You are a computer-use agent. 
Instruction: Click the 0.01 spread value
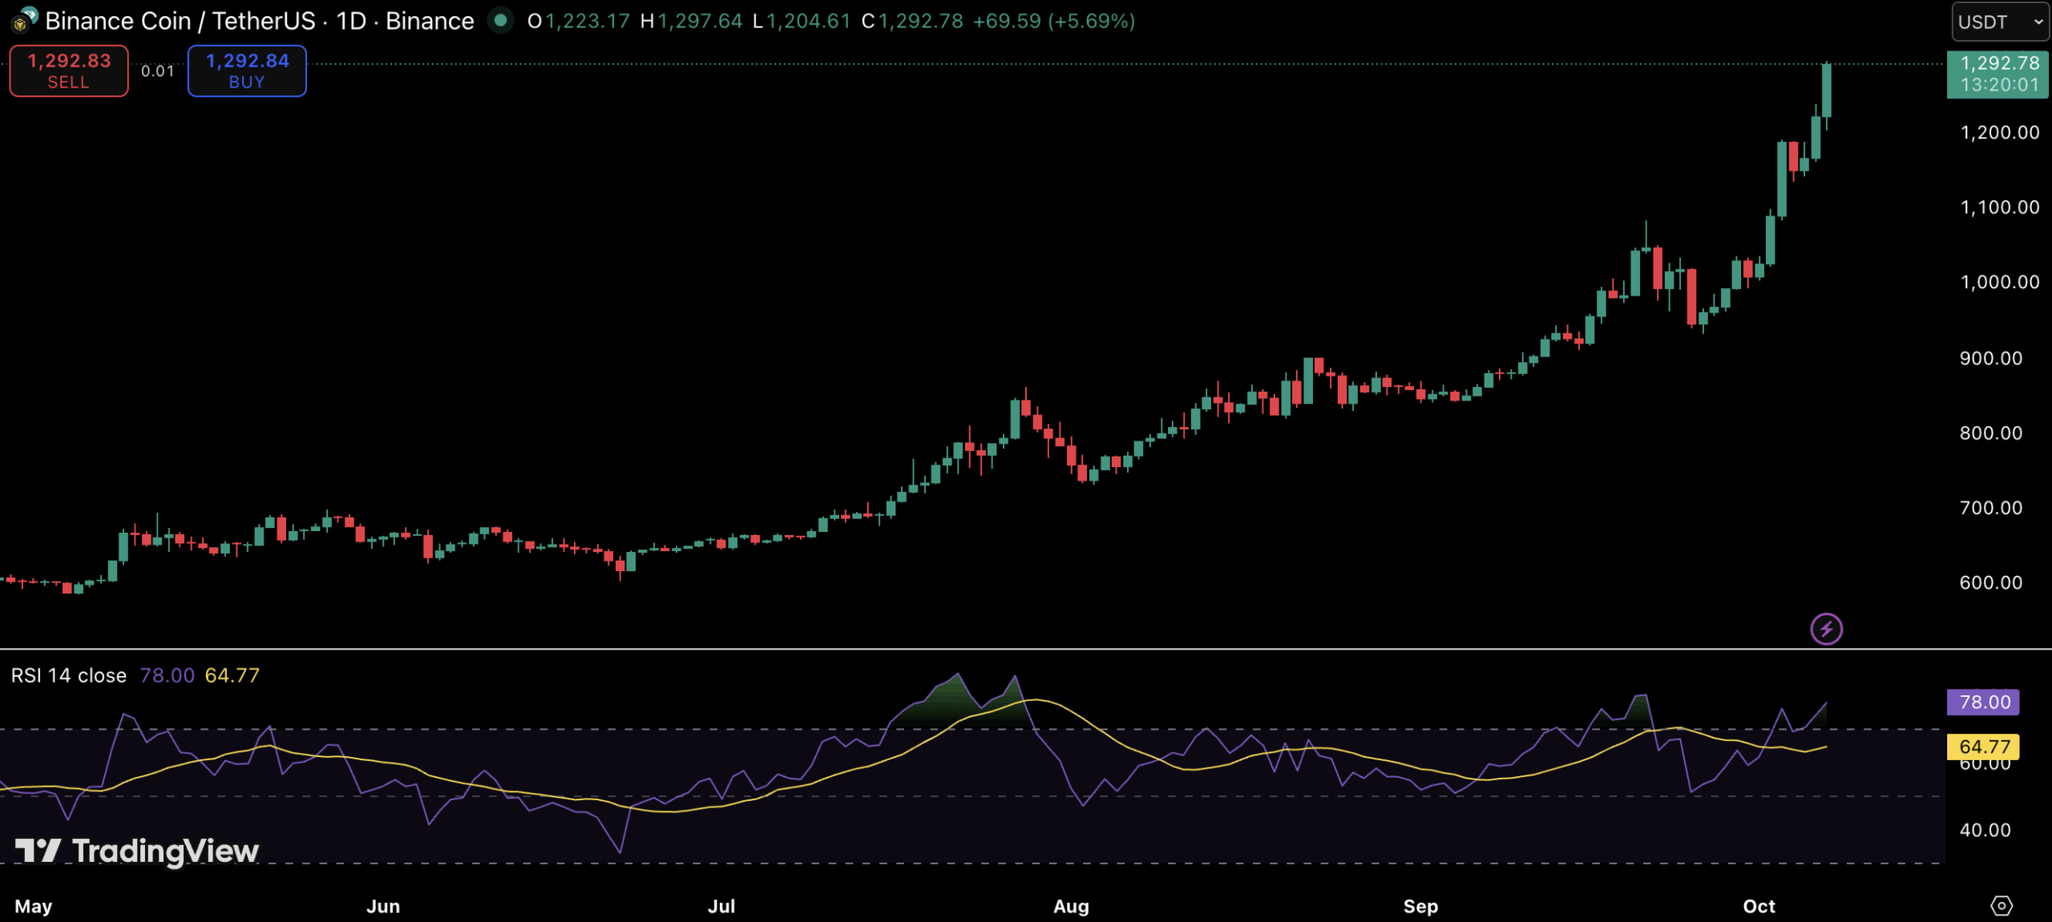click(x=157, y=71)
